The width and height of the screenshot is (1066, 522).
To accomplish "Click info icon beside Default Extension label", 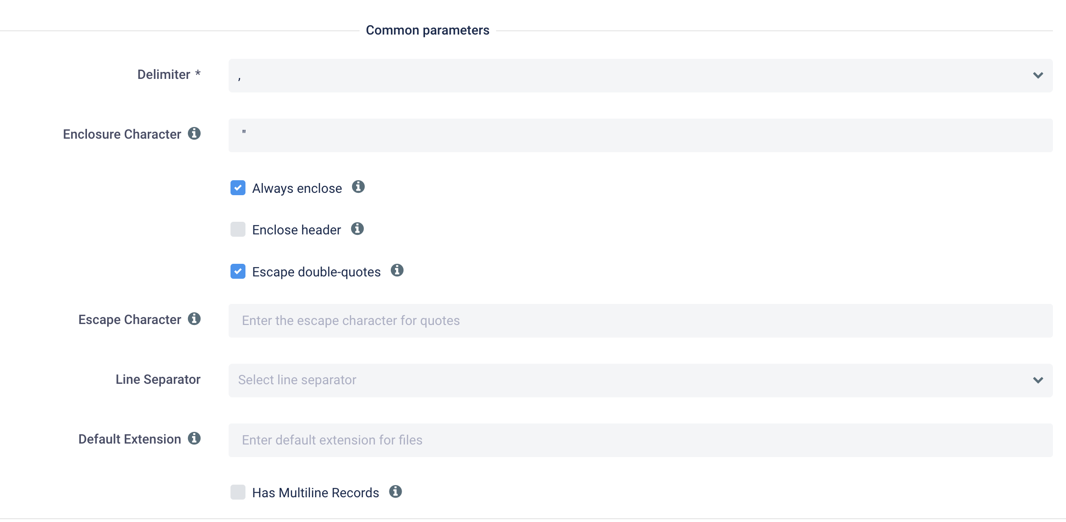I will click(194, 438).
